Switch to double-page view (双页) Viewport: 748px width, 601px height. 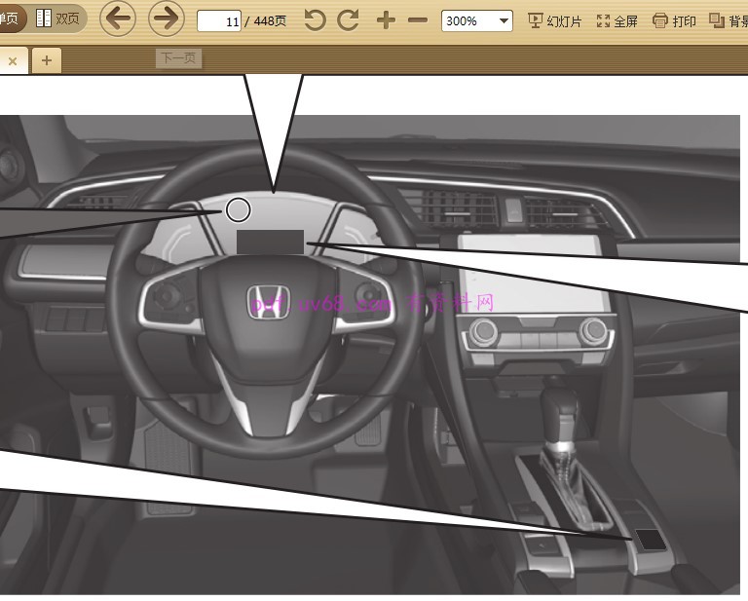[58, 19]
